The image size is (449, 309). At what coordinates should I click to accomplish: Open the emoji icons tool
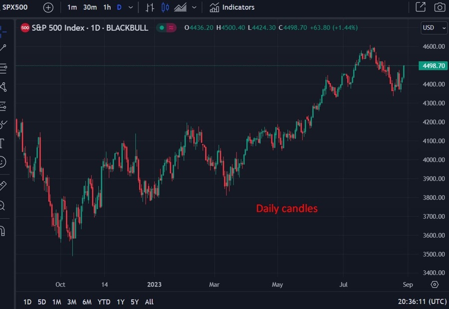(2, 162)
